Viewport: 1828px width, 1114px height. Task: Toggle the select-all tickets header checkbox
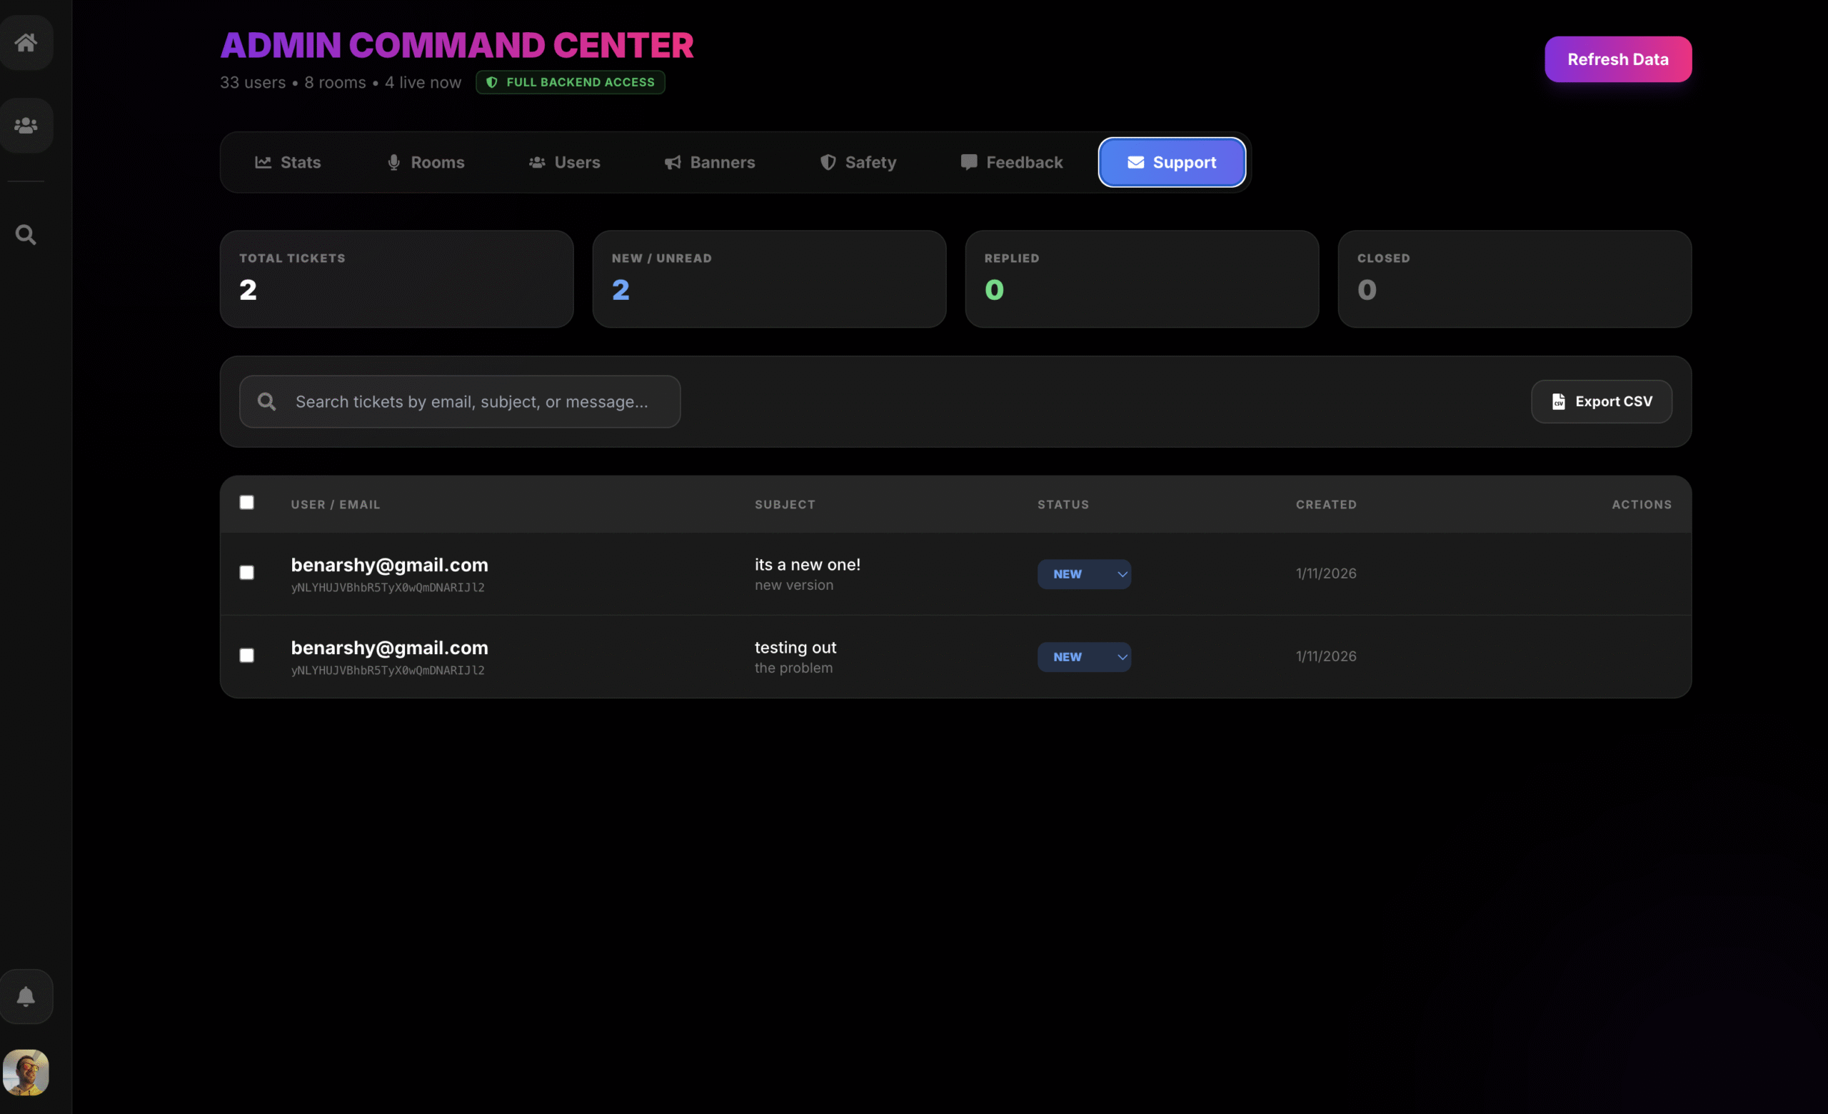(x=247, y=503)
